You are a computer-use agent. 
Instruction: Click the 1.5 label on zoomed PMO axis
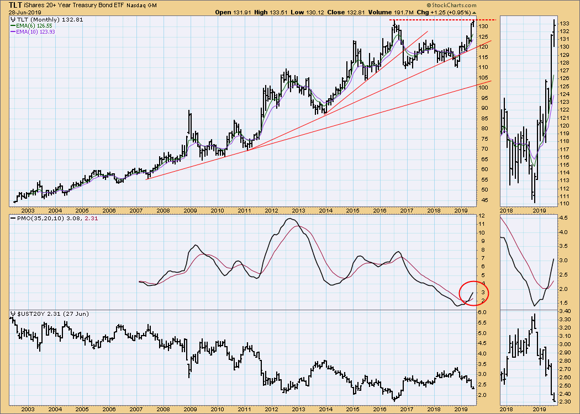tap(564, 302)
